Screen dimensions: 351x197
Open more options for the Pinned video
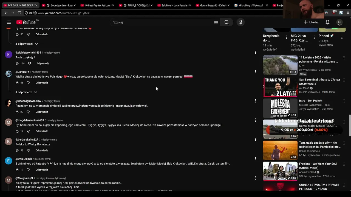342,37
